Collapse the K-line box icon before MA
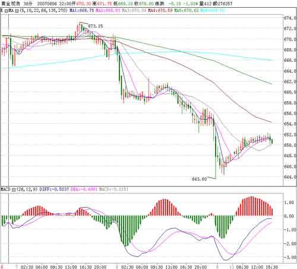The image size is (297, 269). [x=7, y=11]
